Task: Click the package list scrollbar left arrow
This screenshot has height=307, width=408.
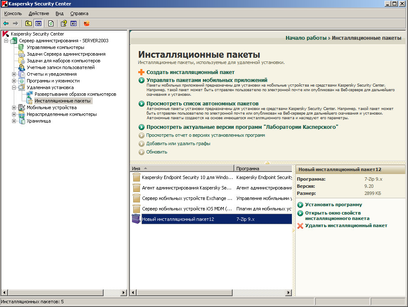Action: pyautogui.click(x=133, y=293)
